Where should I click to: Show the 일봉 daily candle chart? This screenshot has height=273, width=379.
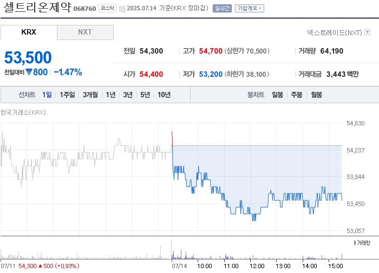(277, 95)
